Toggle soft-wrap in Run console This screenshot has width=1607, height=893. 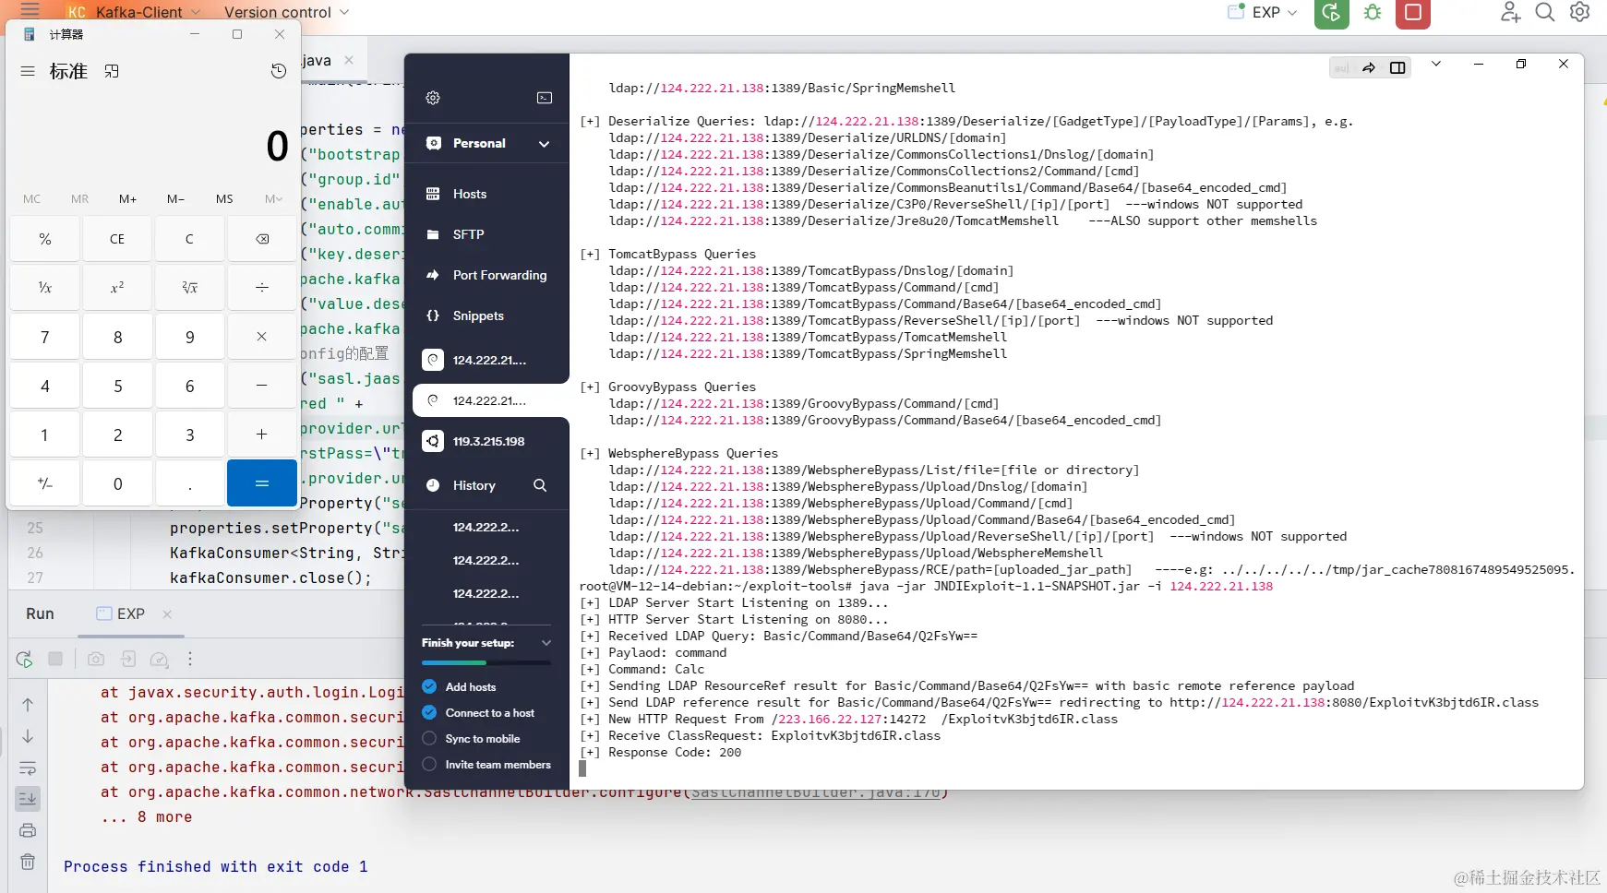[28, 768]
